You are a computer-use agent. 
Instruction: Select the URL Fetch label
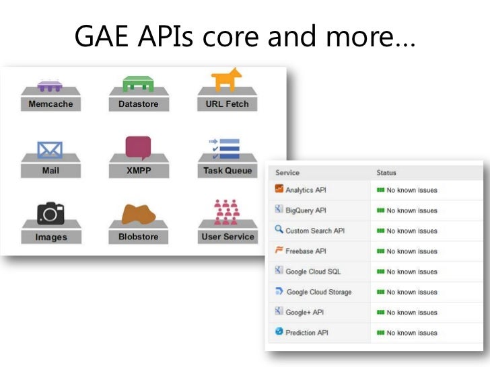[x=228, y=104]
